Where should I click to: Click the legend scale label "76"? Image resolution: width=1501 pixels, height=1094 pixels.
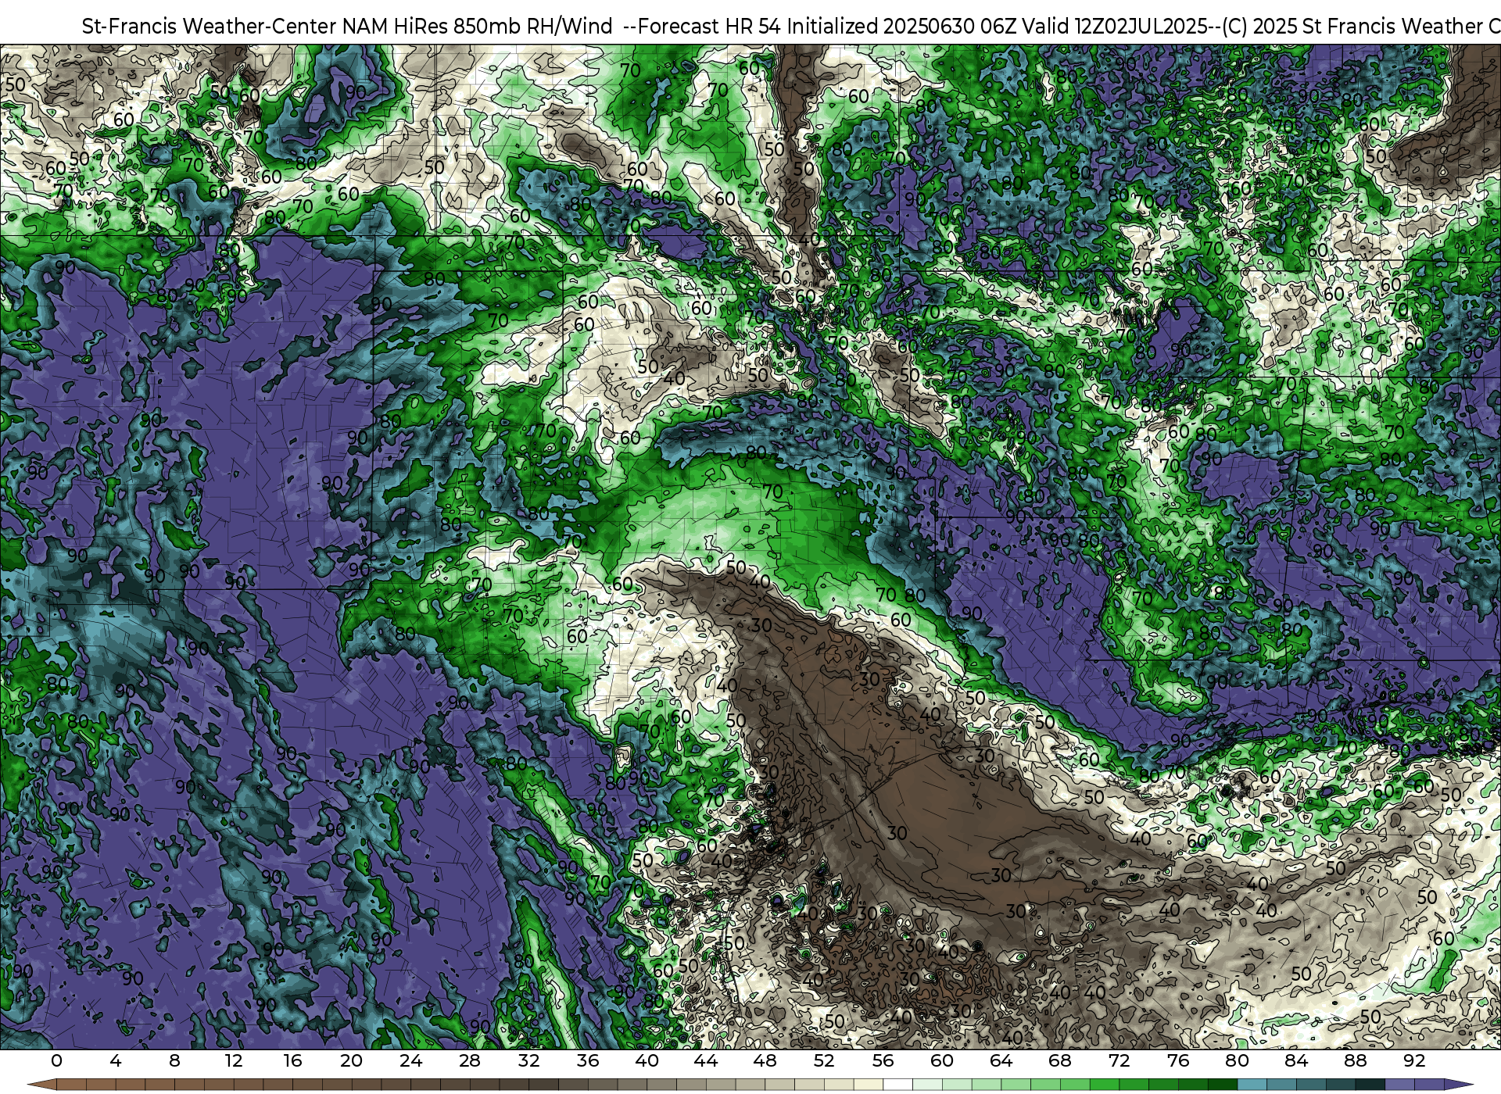[x=1178, y=1060]
